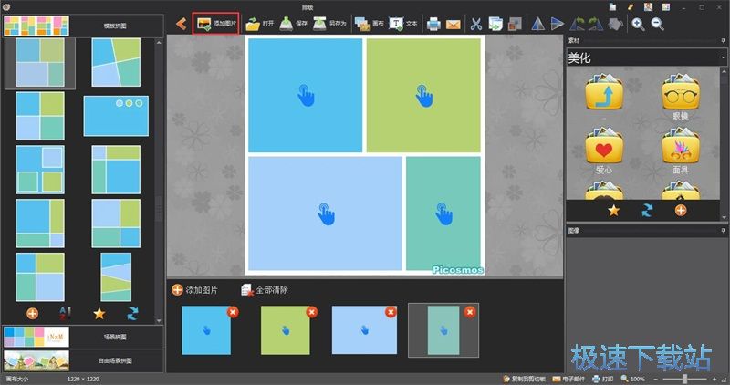Image resolution: width=730 pixels, height=385 pixels.
Task: Open the folder with the up arrow
Action: coord(604,93)
